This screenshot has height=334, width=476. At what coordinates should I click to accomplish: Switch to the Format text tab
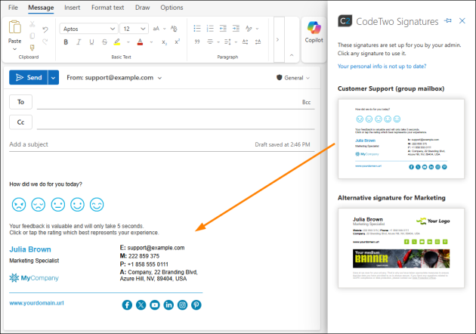(108, 8)
